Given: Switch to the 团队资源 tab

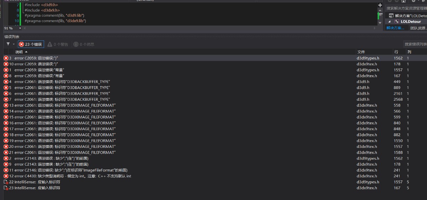Looking at the screenshot, I should pyautogui.click(x=418, y=28).
